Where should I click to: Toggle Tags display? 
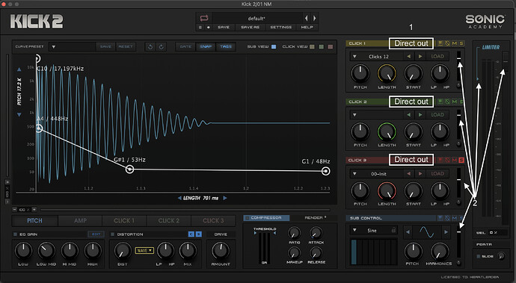[226, 47]
